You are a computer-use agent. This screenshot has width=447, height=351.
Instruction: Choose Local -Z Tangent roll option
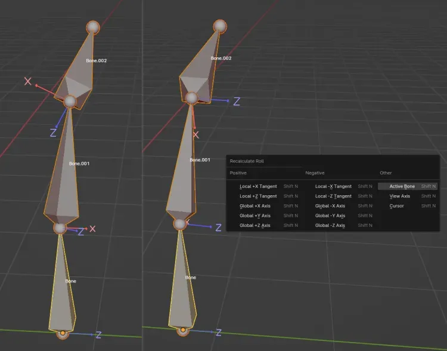tap(340, 196)
